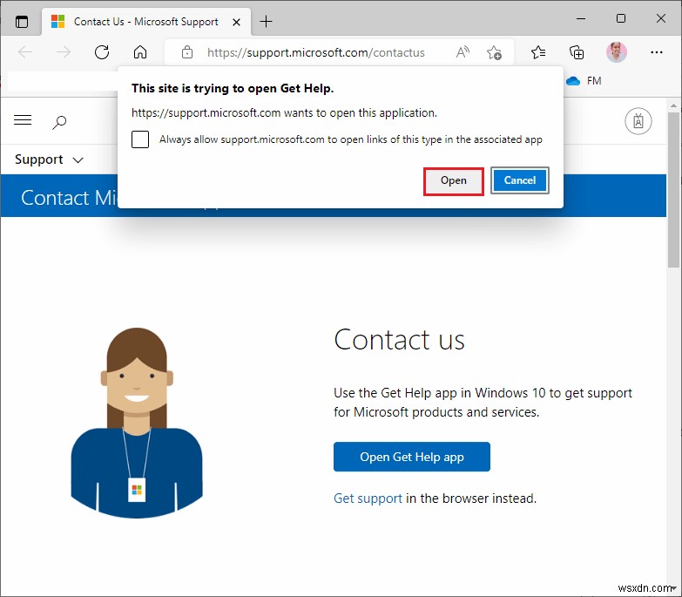The image size is (682, 597).
Task: Open the FM OneDrive favorites item
Action: click(584, 81)
